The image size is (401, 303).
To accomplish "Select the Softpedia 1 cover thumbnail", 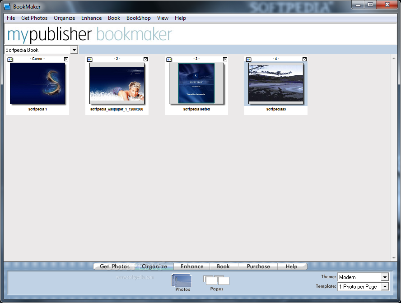I will pos(37,83).
